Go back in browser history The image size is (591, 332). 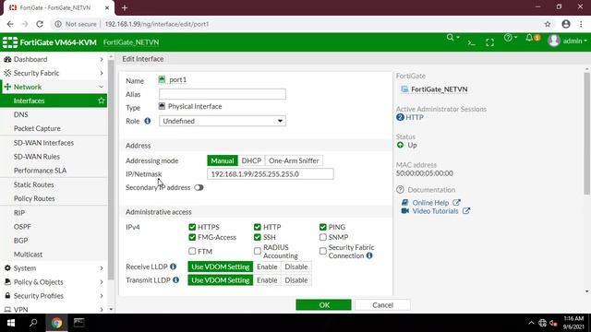[x=10, y=24]
